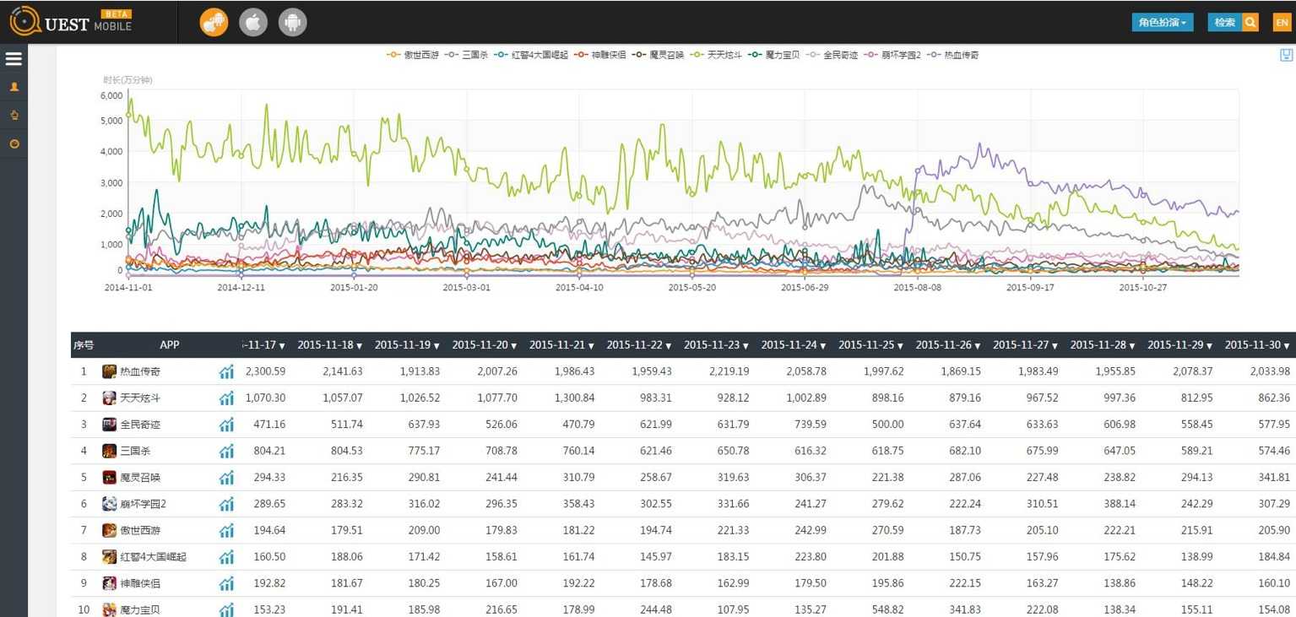Sort by the 2015-11-18 column arrow
The image size is (1296, 617).
click(x=359, y=346)
